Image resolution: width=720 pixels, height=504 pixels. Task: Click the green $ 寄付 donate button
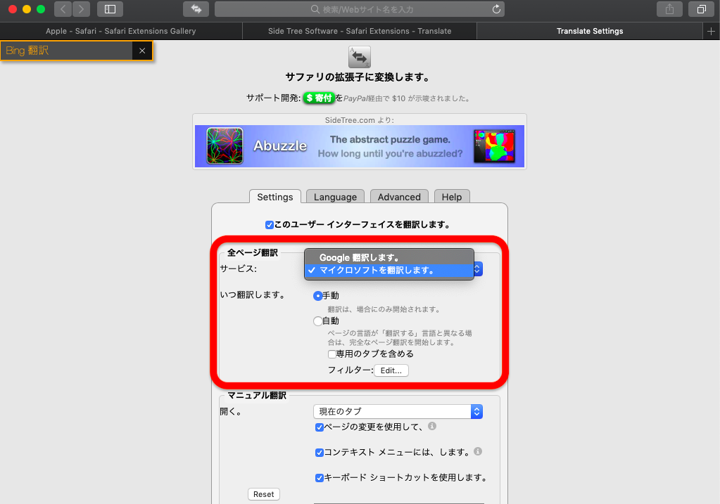click(x=319, y=98)
